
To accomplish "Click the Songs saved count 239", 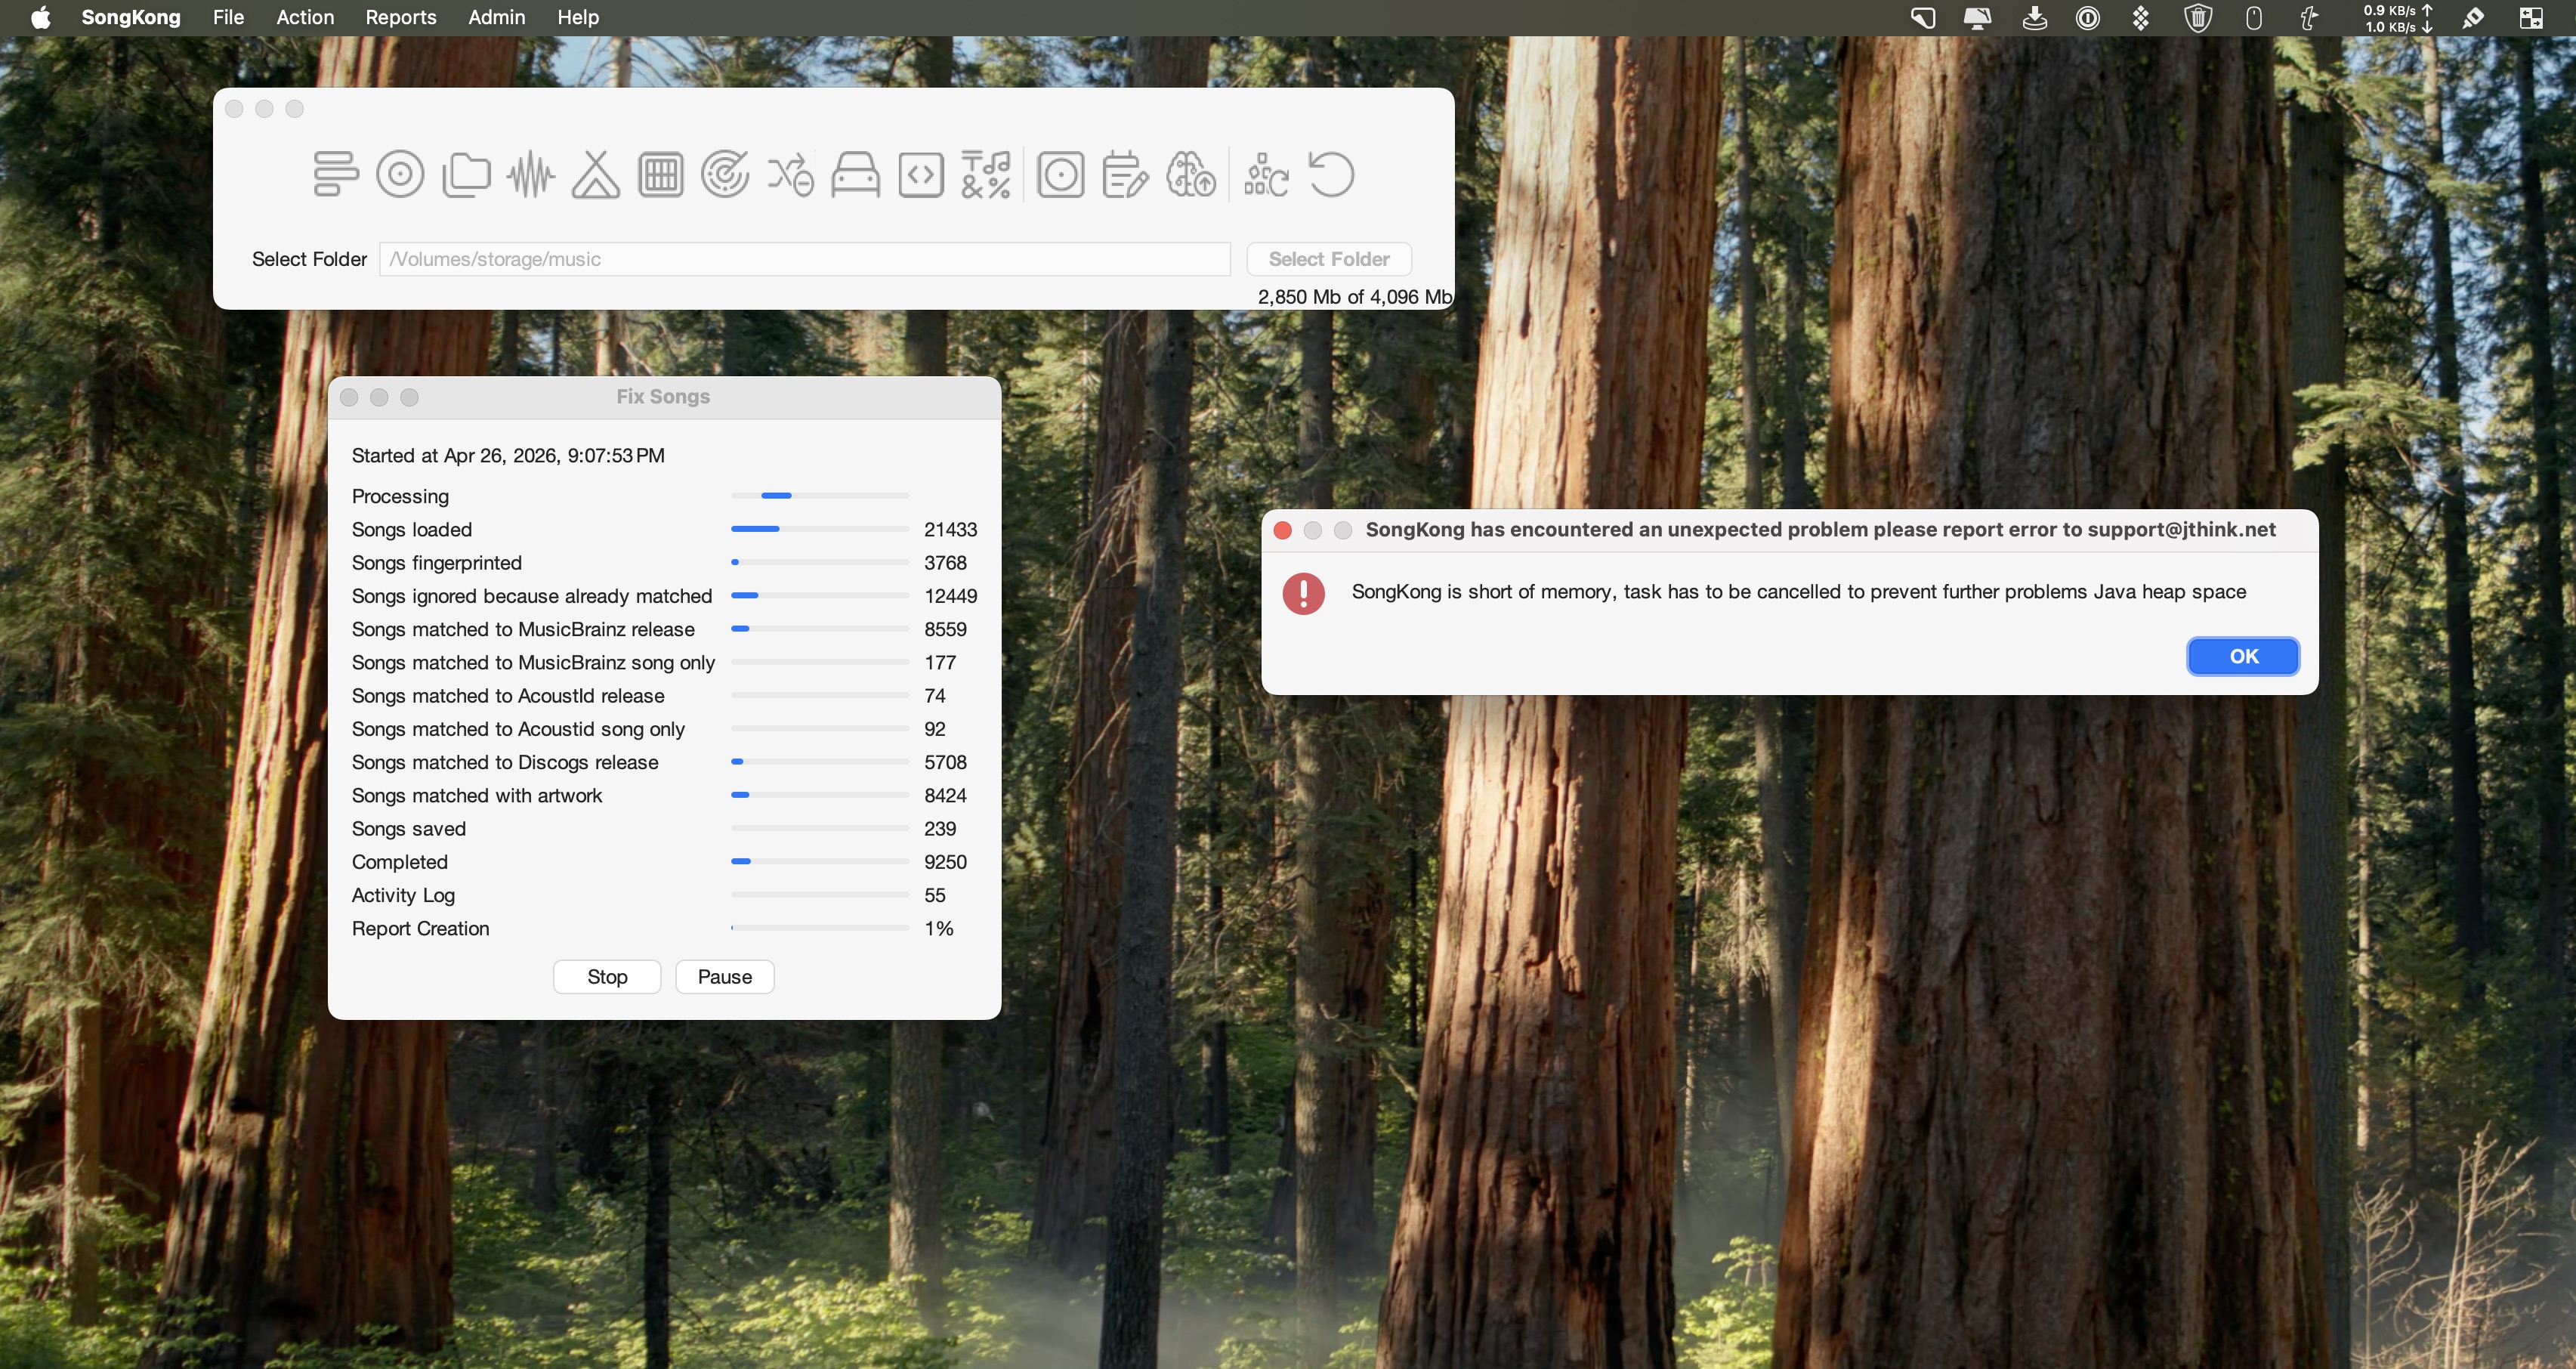I will point(940,829).
